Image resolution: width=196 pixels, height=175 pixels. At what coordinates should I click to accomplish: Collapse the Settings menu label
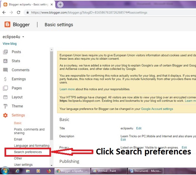point(18,115)
